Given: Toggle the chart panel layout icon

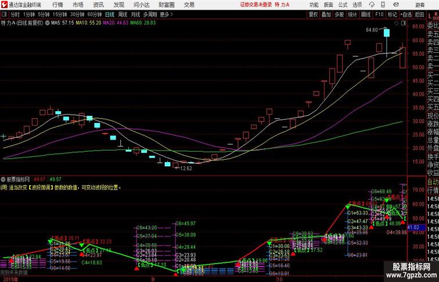Looking at the screenshot, I should (x=404, y=23).
